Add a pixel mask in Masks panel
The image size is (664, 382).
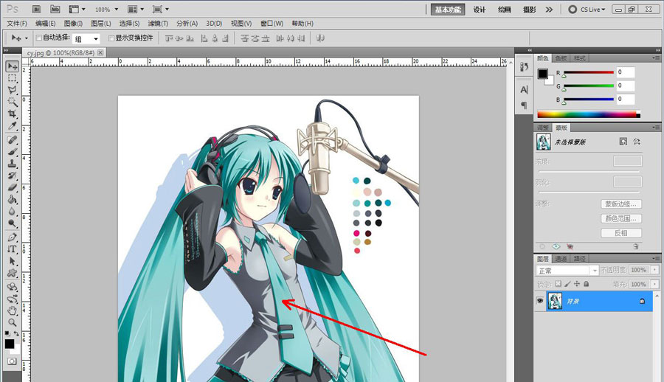click(623, 142)
